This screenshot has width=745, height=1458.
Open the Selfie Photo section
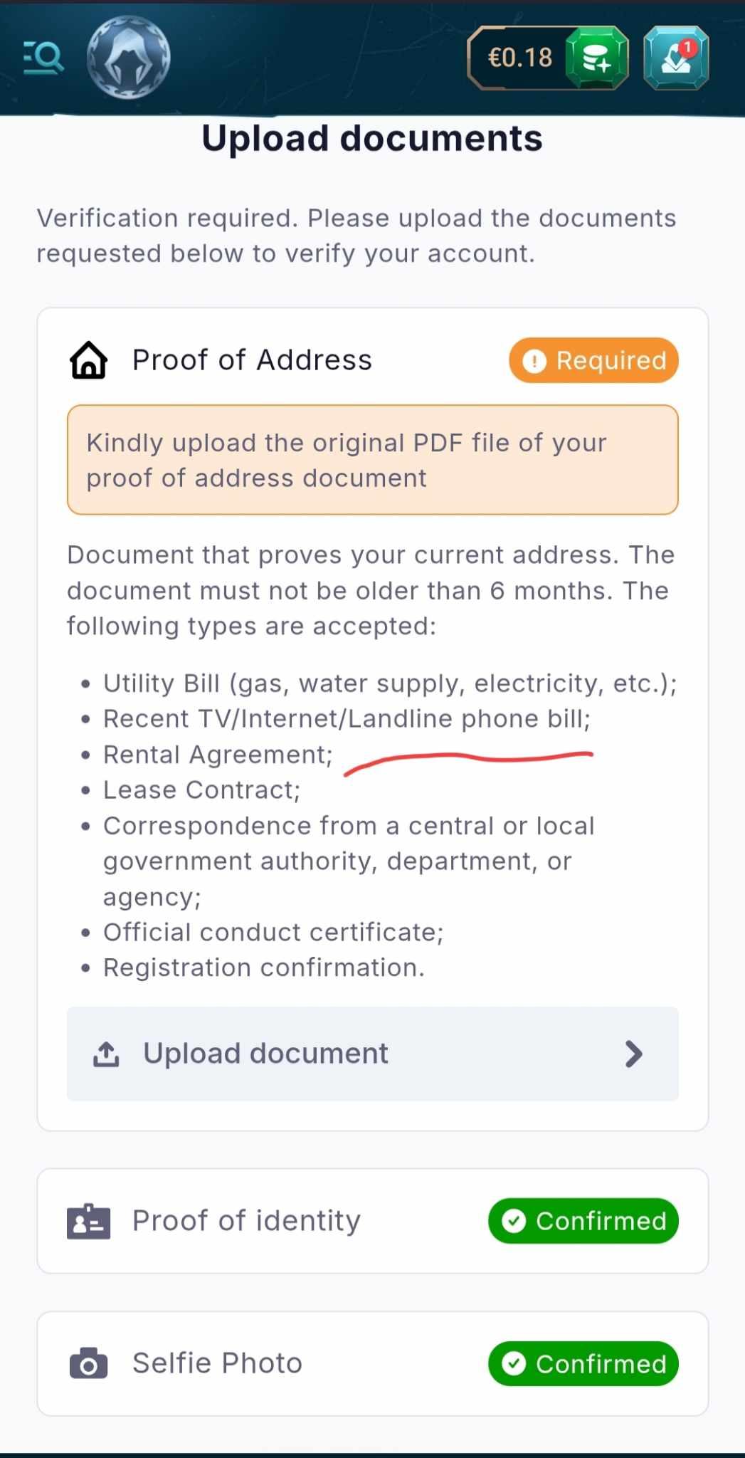[218, 1364]
